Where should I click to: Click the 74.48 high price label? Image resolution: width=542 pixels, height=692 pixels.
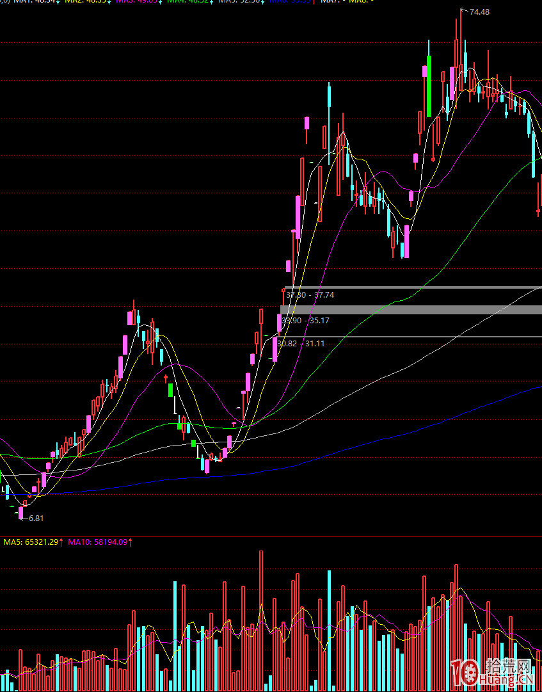479,12
